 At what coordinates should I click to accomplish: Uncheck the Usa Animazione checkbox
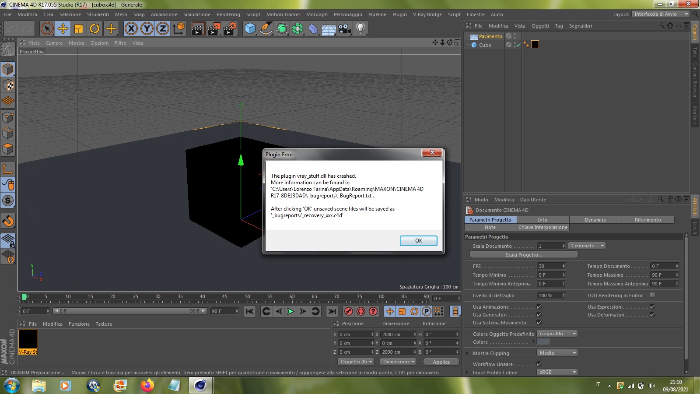[x=539, y=307]
